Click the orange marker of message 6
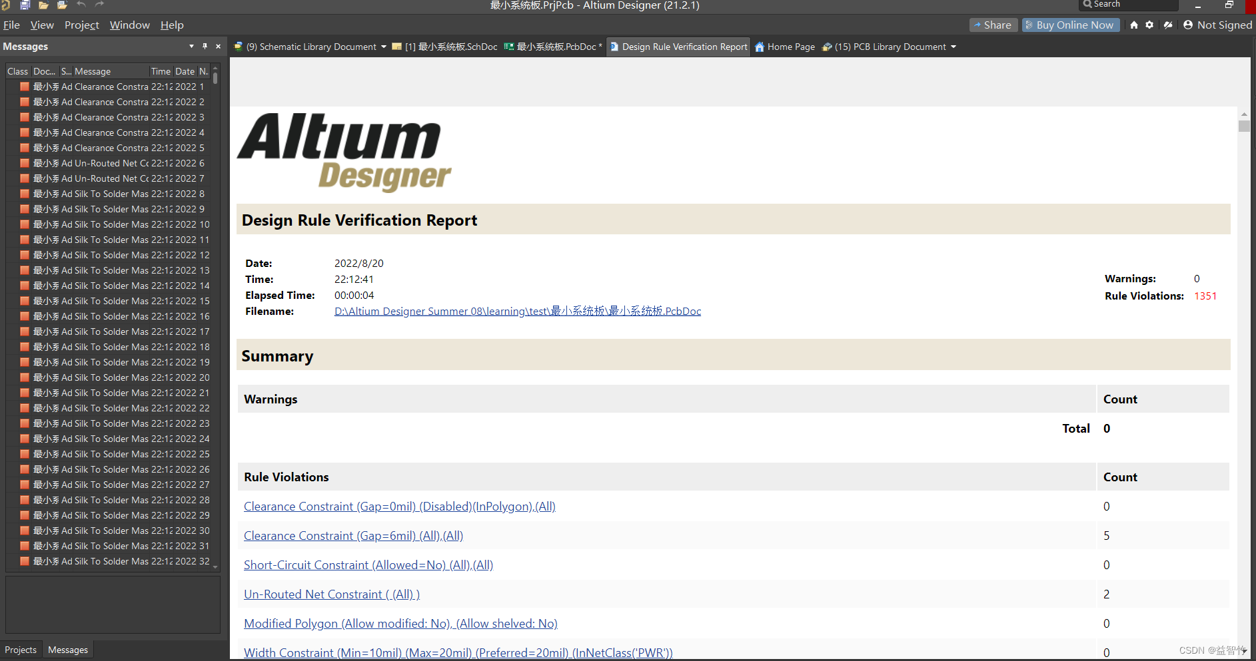Viewport: 1256px width, 661px height. tap(25, 163)
